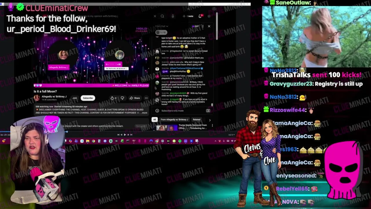The width and height of the screenshot is (371, 209).
Task: Click the Share button
Action: (135, 98)
